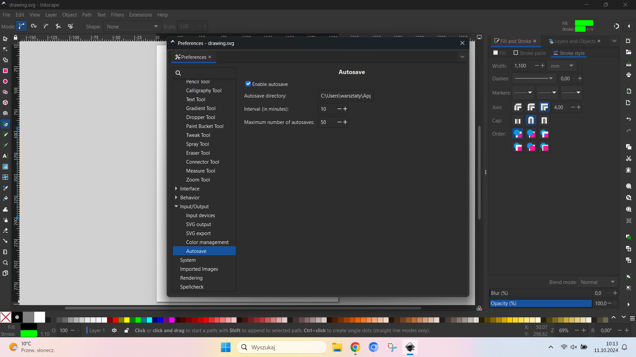Select fill, stroke, markers paint order
Image resolution: width=636 pixels, height=357 pixels.
point(518,134)
